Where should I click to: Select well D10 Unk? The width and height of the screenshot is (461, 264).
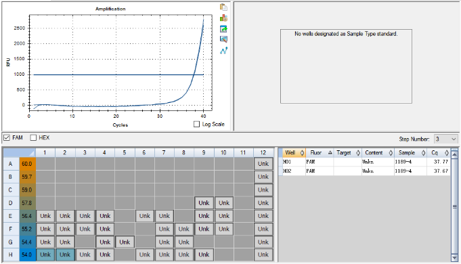click(x=224, y=203)
